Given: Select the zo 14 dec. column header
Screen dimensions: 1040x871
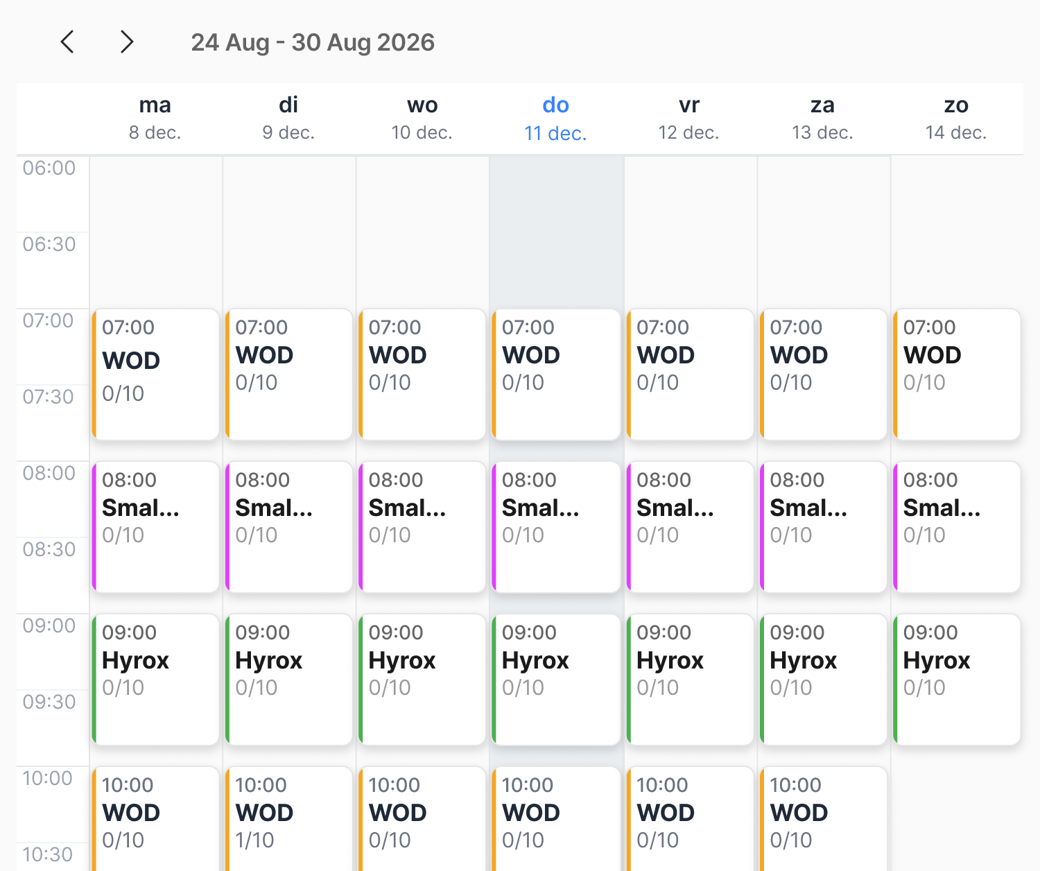Looking at the screenshot, I should pos(956,118).
